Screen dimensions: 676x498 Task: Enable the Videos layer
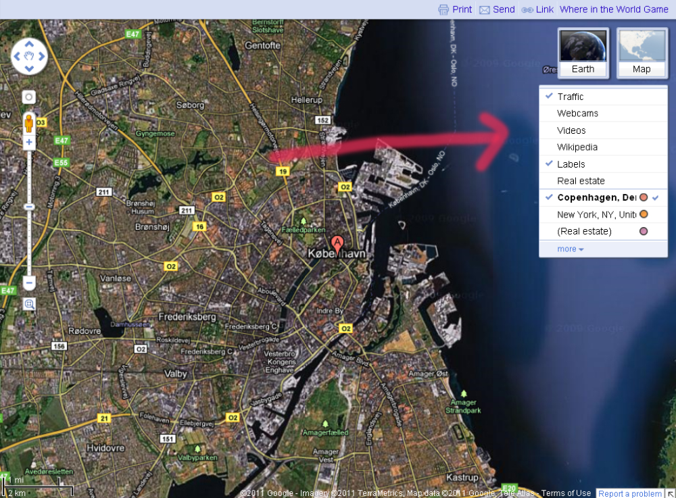(x=603, y=130)
